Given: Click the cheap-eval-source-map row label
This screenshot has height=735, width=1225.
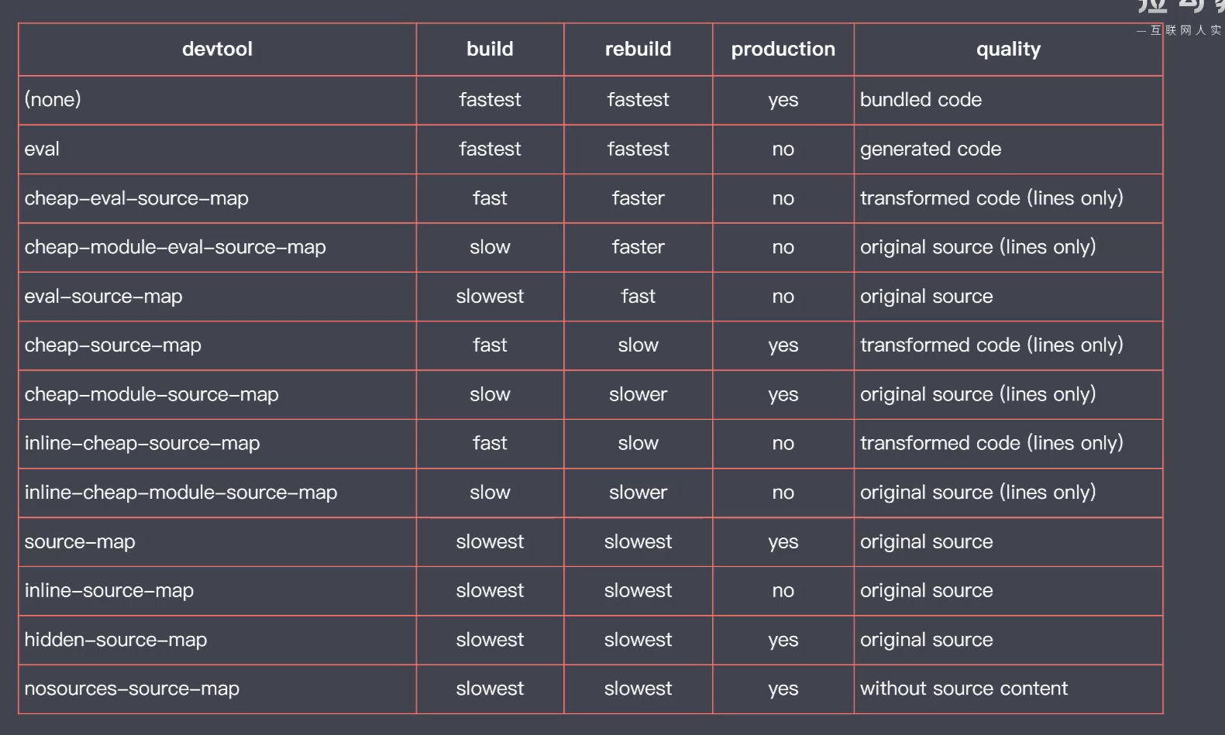Looking at the screenshot, I should tap(136, 198).
